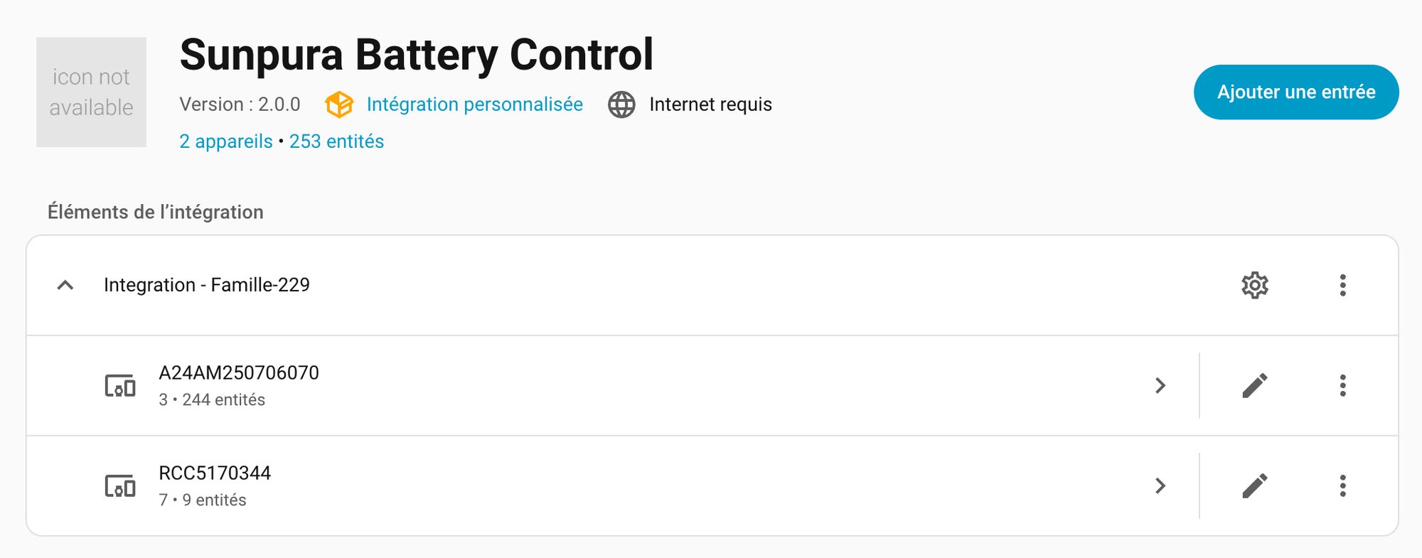Open three-dot menu for RCC5170344
The width and height of the screenshot is (1422, 558).
1342,485
